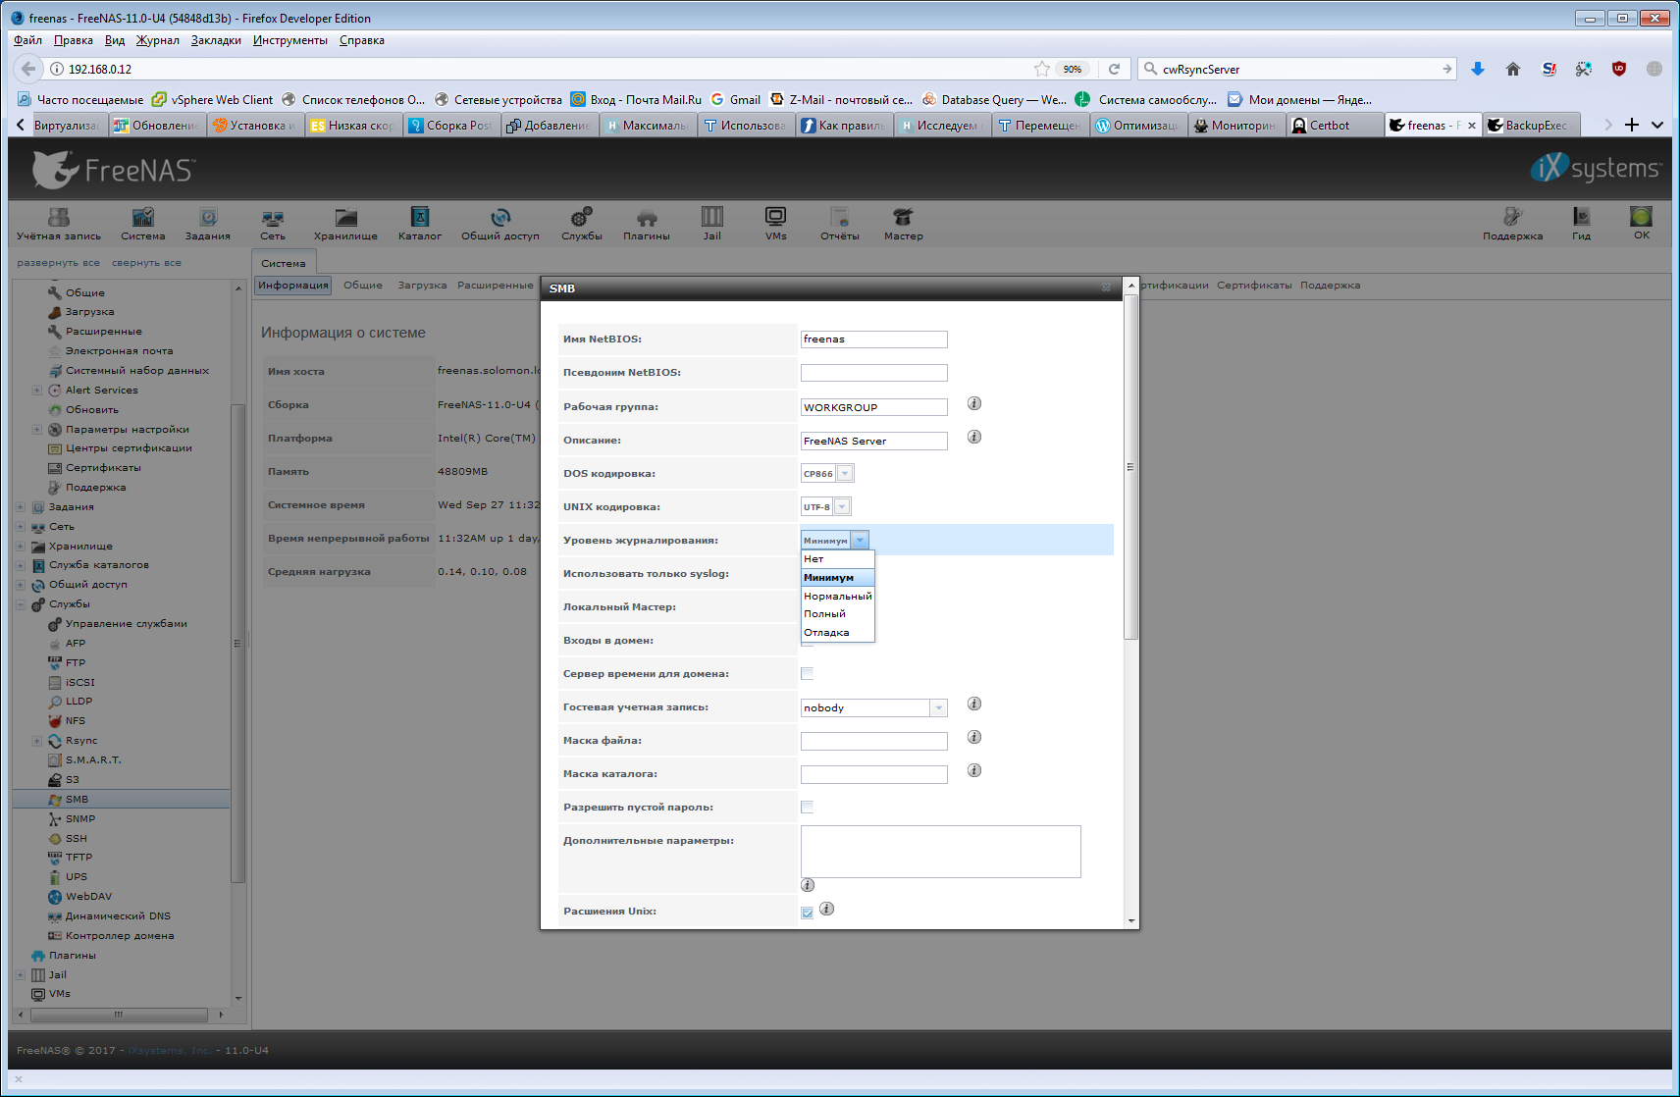Screen dimensions: 1680x1097
Task: Show help info for Гостевая учетная запись
Action: tap(974, 704)
